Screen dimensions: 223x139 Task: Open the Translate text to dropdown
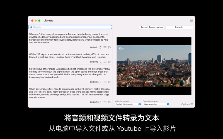tap(156, 104)
